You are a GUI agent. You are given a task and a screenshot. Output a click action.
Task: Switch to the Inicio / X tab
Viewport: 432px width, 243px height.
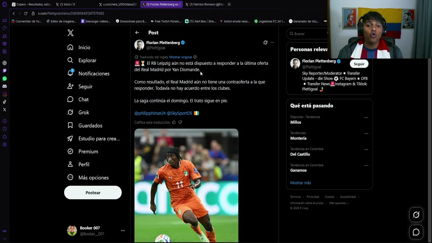pyautogui.click(x=75, y=4)
